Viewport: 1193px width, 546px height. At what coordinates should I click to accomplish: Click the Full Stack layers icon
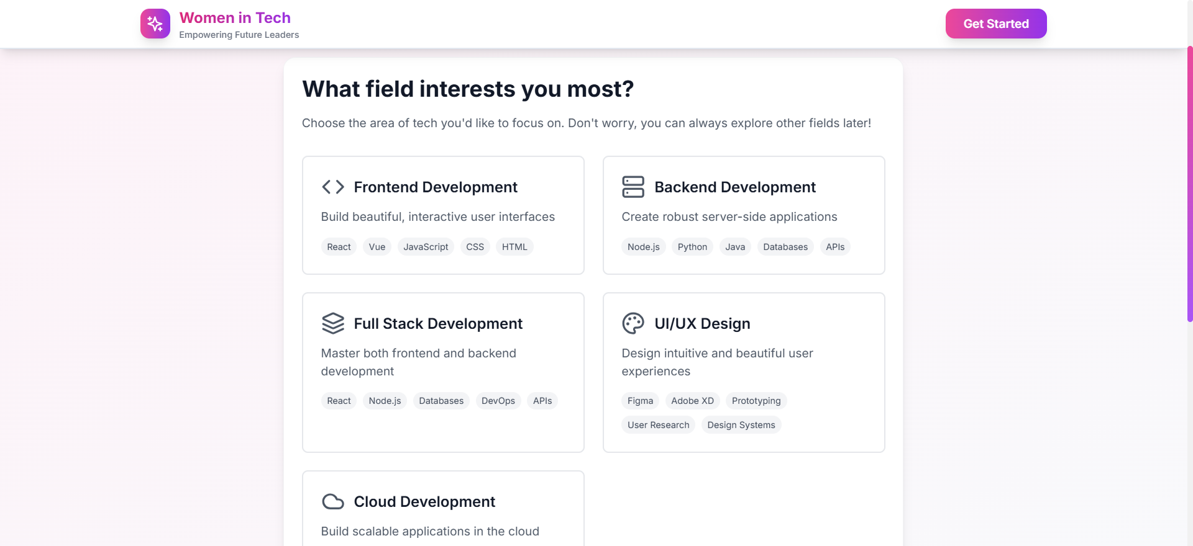(x=333, y=323)
